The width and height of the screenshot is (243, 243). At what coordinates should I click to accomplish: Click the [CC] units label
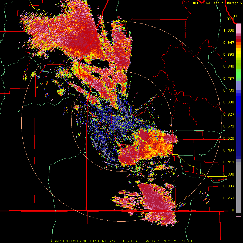click(230, 19)
